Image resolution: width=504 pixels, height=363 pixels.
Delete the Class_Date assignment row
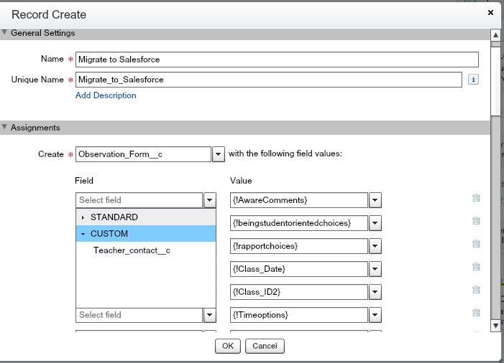tap(476, 267)
